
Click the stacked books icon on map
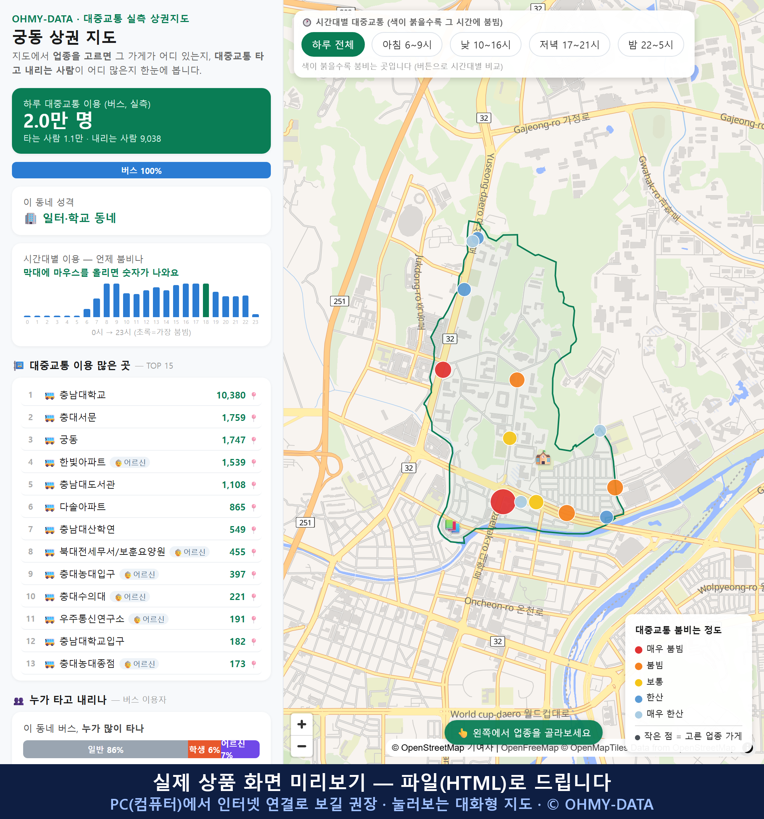[x=452, y=526]
